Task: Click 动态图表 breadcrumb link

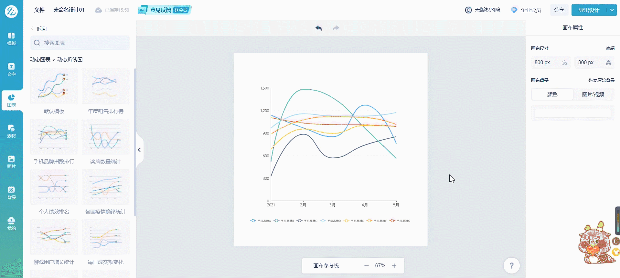Action: pyautogui.click(x=40, y=59)
